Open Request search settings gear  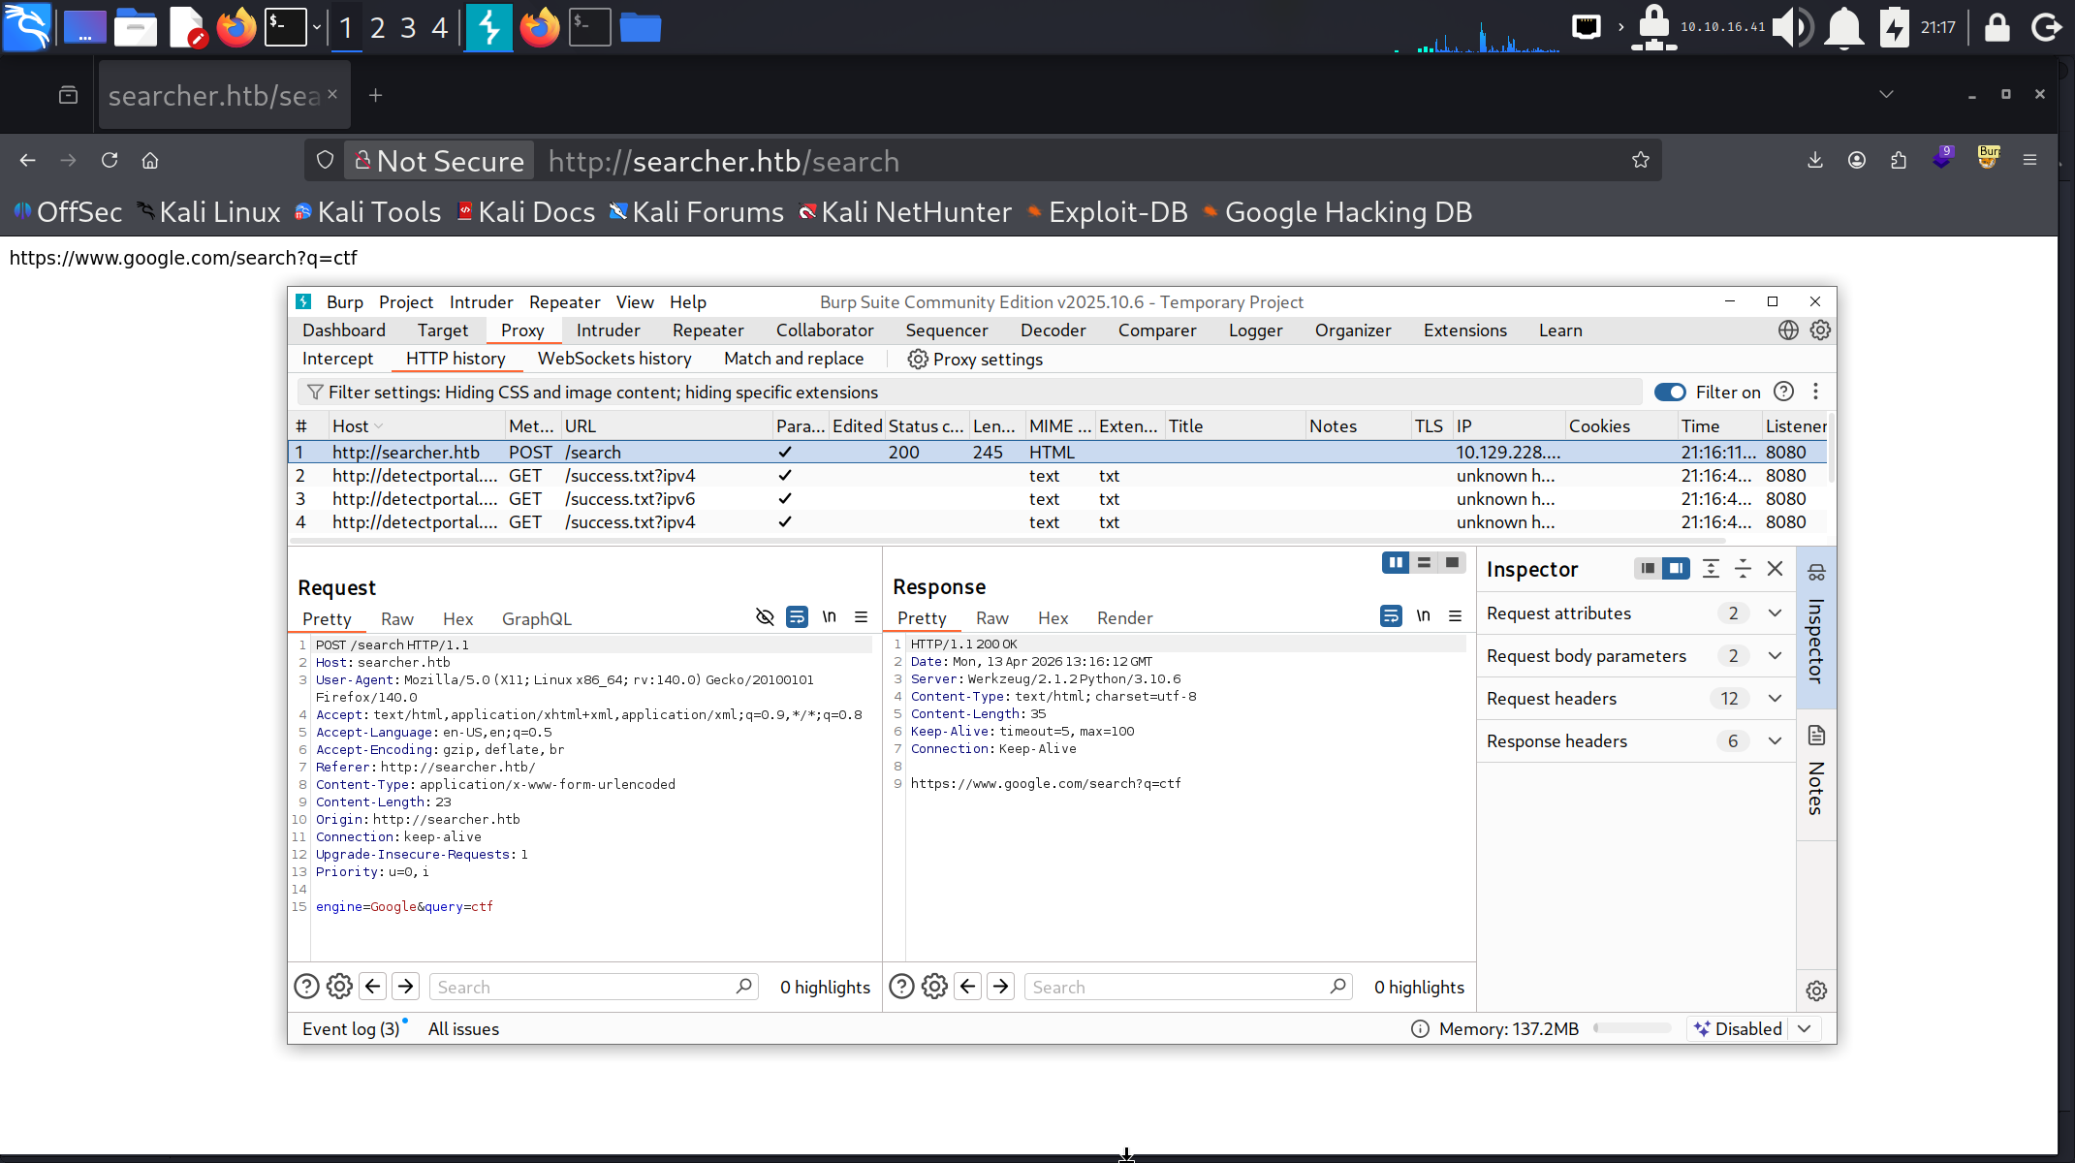[x=339, y=987]
